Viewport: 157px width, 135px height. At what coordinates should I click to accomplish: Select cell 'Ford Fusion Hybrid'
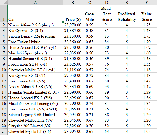point(35,42)
